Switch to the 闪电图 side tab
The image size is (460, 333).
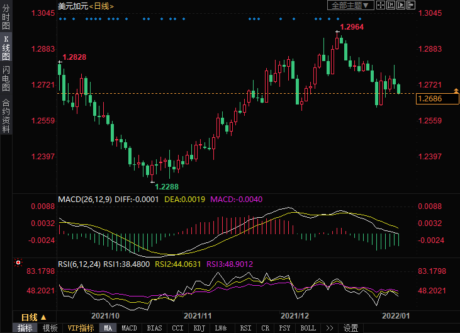coord(6,79)
